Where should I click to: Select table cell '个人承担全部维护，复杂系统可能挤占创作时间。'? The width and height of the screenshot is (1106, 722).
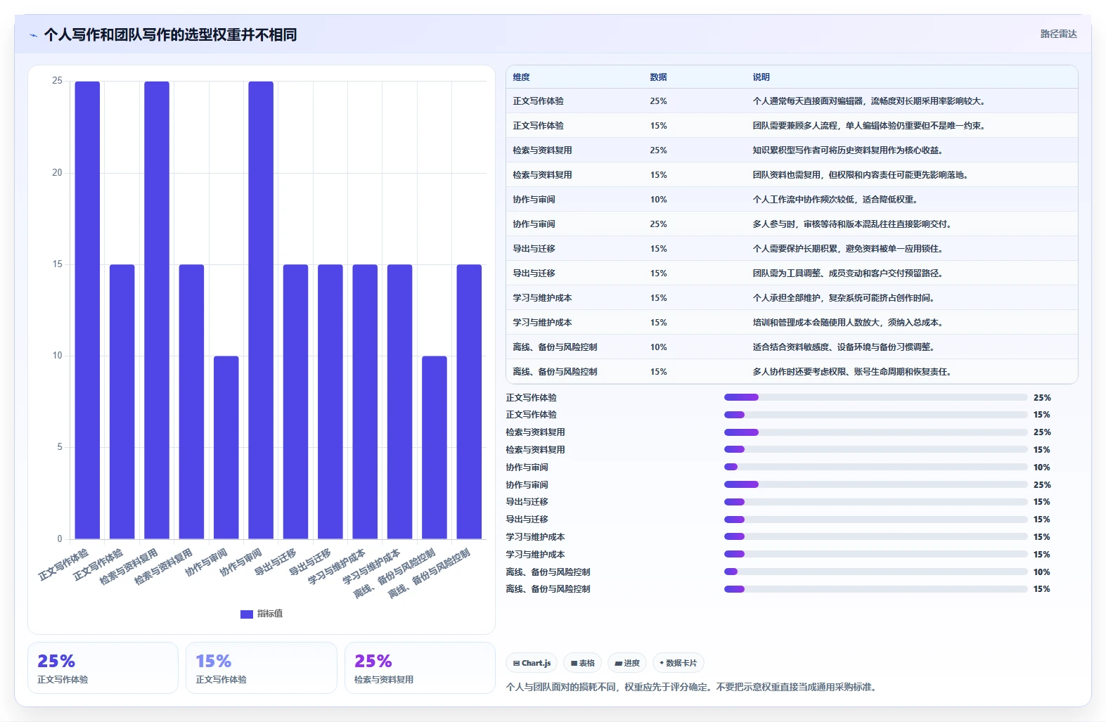(x=844, y=298)
